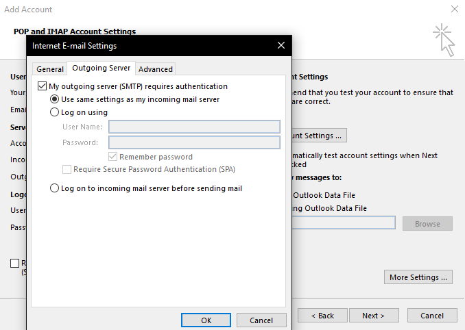Click the Browse button for data file
The width and height of the screenshot is (465, 330).
coord(427,224)
